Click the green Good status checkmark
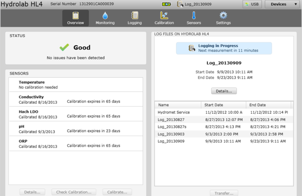The image size is (302, 196). [x=64, y=47]
